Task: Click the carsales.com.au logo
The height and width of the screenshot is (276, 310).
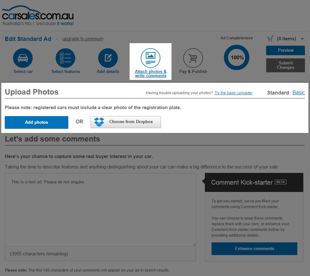Action: click(x=38, y=16)
